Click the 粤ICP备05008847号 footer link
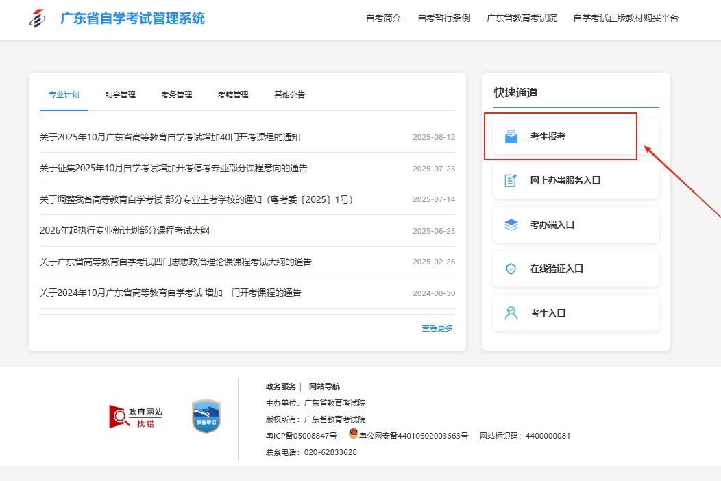Viewport: 721px width, 481px height. click(302, 436)
